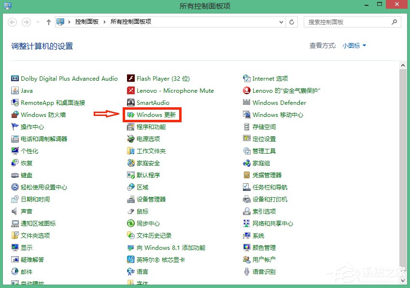Launch Windows Defender
The width and height of the screenshot is (410, 288).
click(x=280, y=102)
